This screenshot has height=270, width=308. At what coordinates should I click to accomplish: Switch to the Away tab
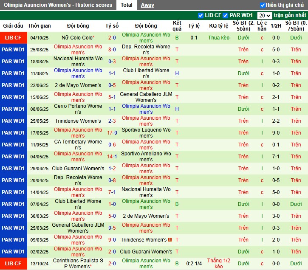pos(147,5)
